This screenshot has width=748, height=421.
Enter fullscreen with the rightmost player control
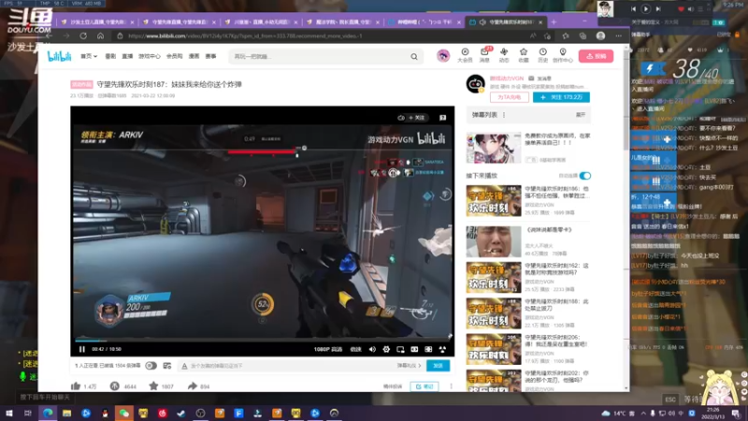[x=442, y=349]
